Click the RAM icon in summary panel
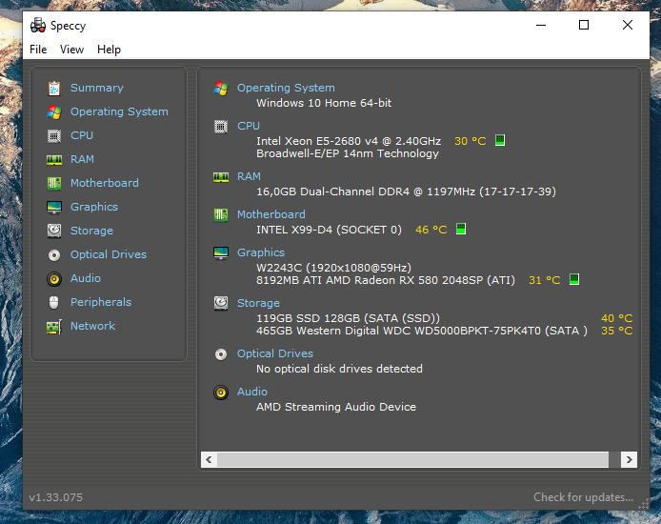This screenshot has width=661, height=524. (x=221, y=177)
